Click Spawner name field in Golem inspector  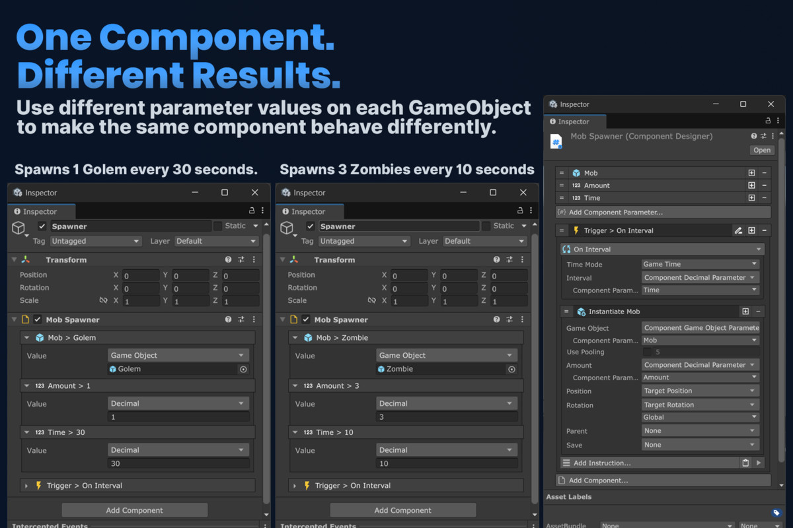(130, 226)
